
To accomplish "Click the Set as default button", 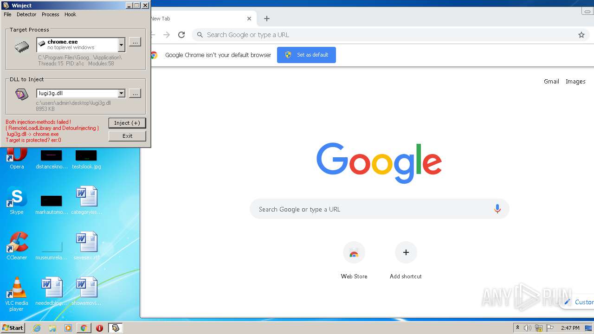I will pyautogui.click(x=306, y=55).
